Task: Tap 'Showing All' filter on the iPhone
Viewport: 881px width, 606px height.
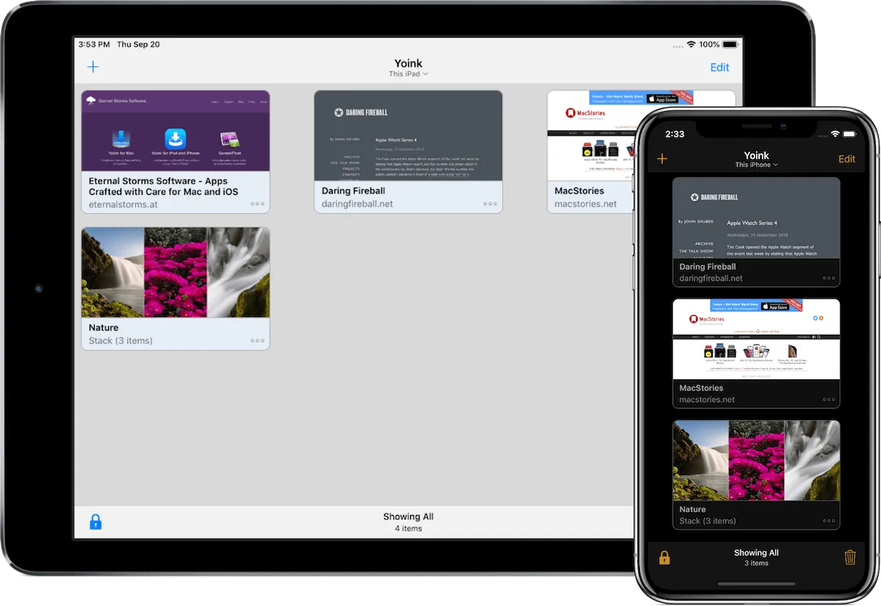Action: pos(756,553)
